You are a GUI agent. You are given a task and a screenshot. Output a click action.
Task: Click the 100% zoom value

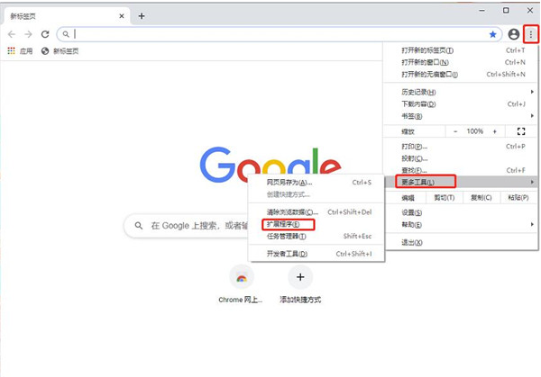pos(475,131)
